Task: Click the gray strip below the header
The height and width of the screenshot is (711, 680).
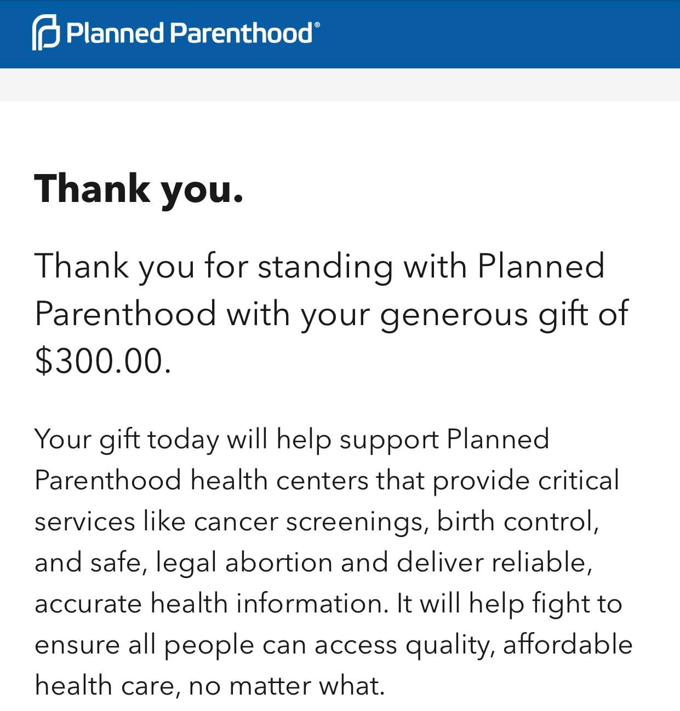Action: pos(340,85)
